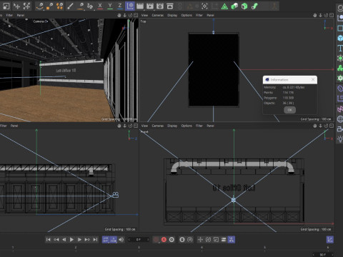The height and width of the screenshot is (257, 343).
Task: Maximize the Camera viewport via its toggle icon
Action: [136, 15]
